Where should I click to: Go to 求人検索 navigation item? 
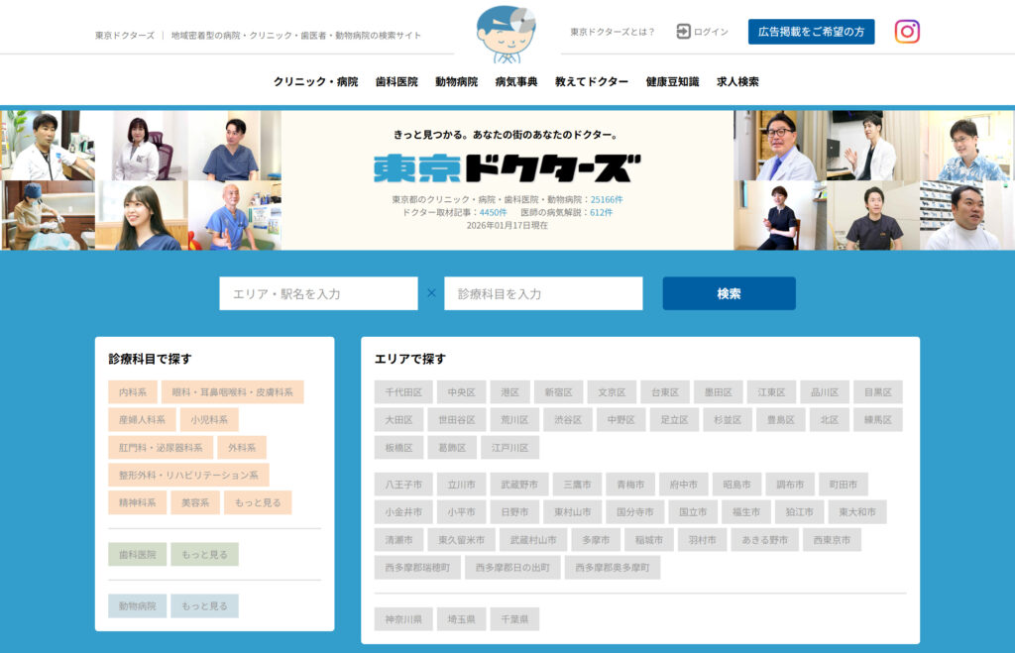(x=737, y=82)
